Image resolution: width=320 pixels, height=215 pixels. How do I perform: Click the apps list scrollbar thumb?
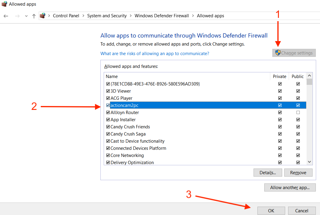coord(309,82)
